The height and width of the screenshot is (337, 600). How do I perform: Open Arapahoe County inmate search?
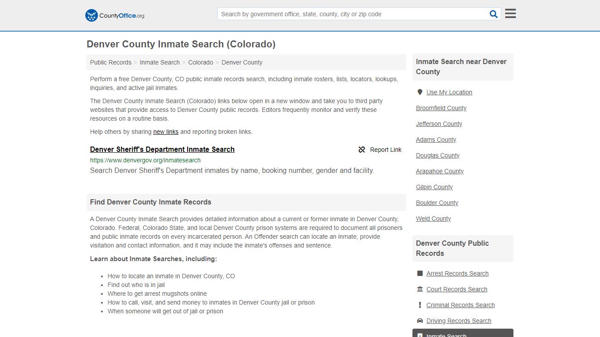tap(440, 171)
